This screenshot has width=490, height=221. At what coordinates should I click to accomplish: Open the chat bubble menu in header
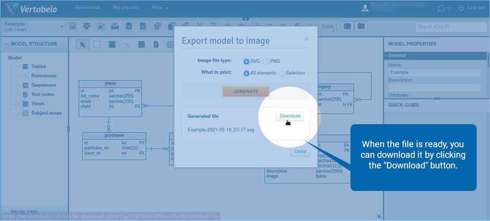[x=443, y=8]
